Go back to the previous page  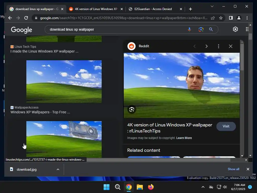click(x=10, y=18)
